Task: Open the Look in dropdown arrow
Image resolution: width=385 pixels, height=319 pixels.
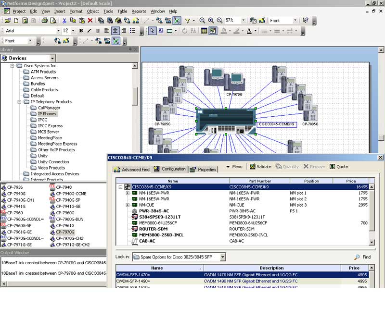Action: 222,257
